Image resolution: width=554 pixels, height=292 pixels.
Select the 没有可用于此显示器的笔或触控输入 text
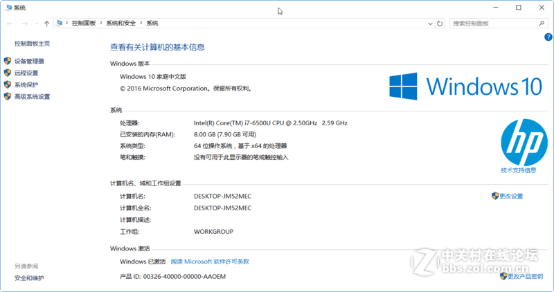241,158
